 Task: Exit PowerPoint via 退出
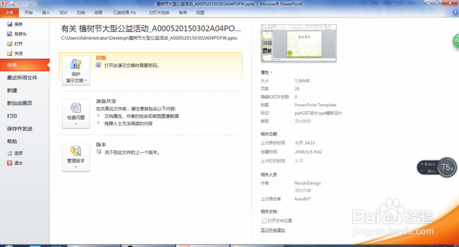15,163
